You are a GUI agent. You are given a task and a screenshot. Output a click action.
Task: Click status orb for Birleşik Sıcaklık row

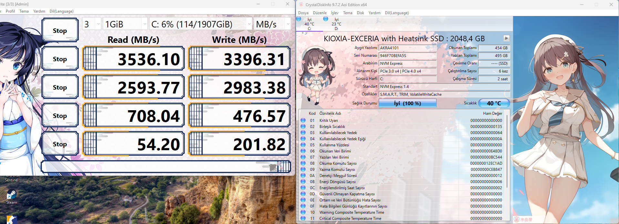(x=303, y=126)
